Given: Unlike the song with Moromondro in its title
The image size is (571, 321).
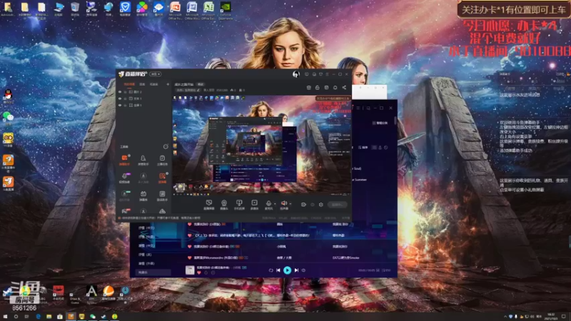Looking at the screenshot, I should (189, 258).
